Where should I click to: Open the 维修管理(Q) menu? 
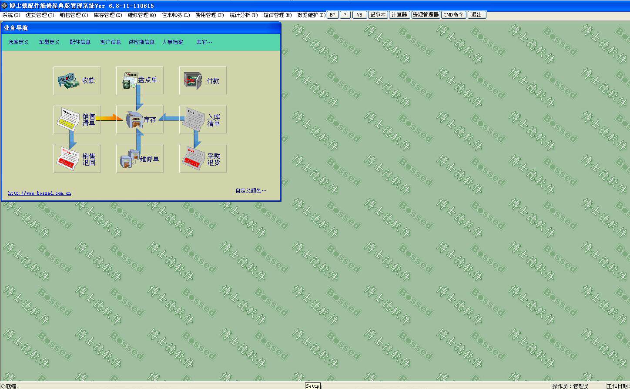pyautogui.click(x=142, y=15)
